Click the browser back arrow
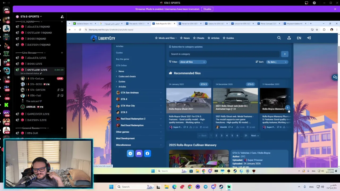This screenshot has width=340, height=191. pyautogui.click(x=70, y=30)
